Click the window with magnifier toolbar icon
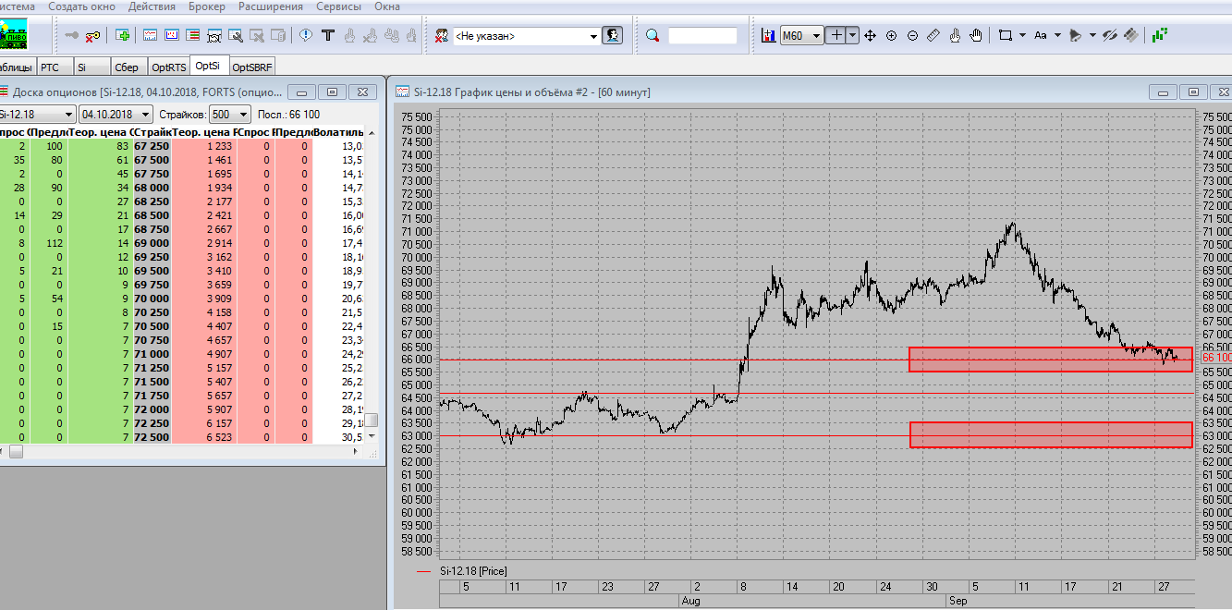Viewport: 1232px width, 610px height. pos(235,35)
